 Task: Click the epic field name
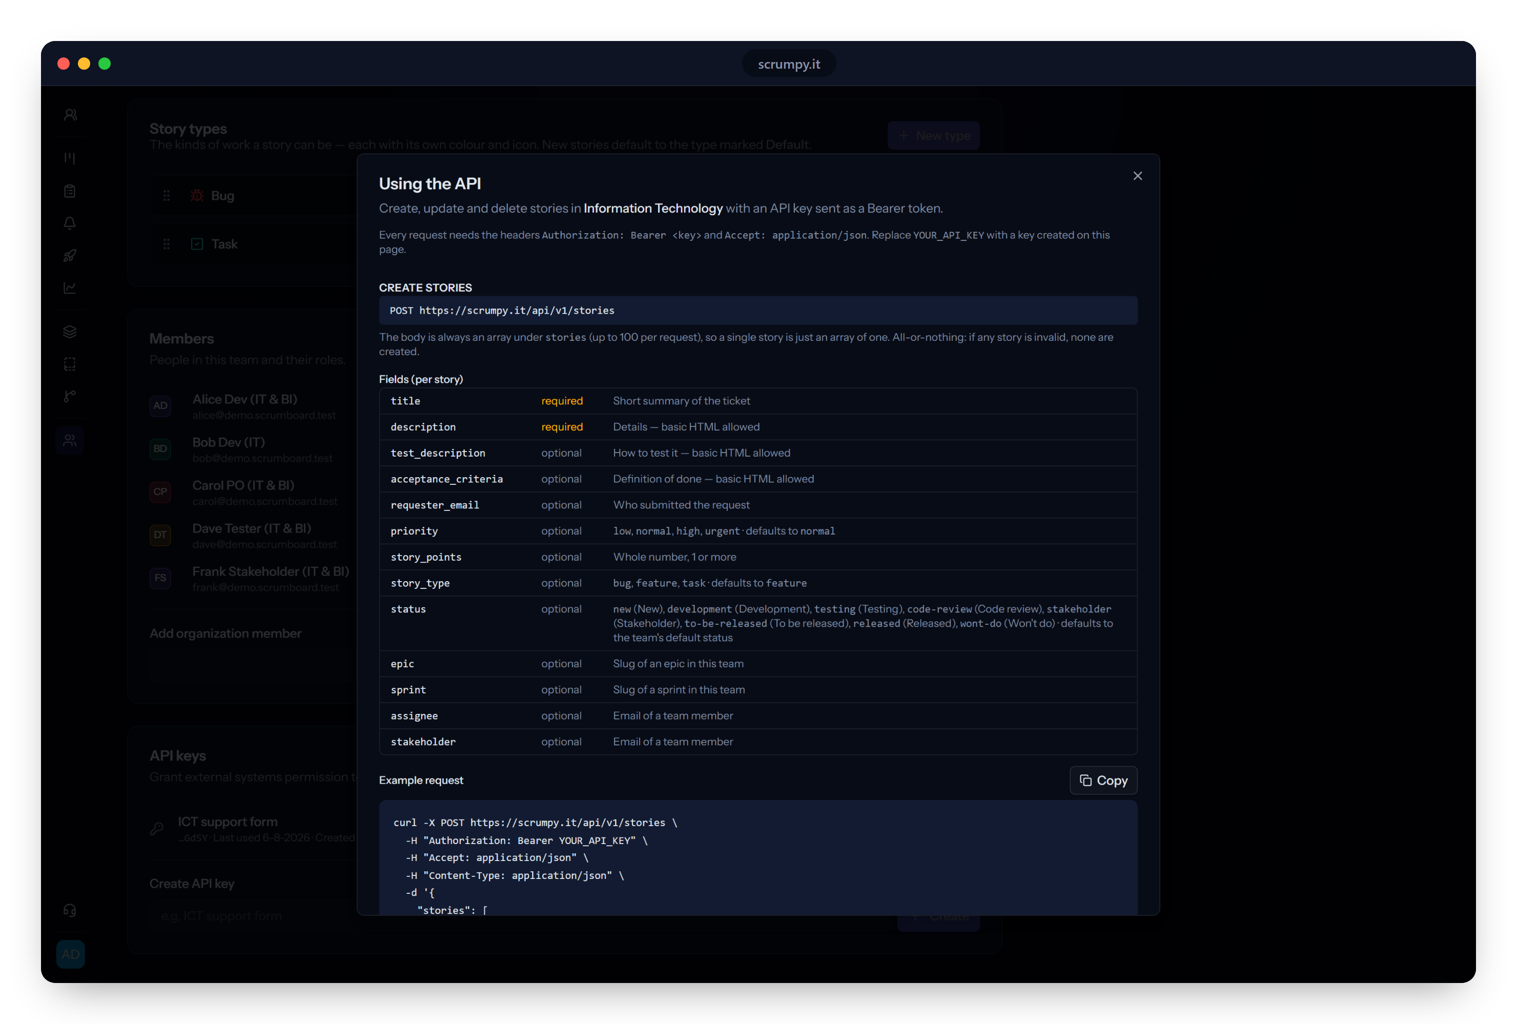(x=402, y=664)
